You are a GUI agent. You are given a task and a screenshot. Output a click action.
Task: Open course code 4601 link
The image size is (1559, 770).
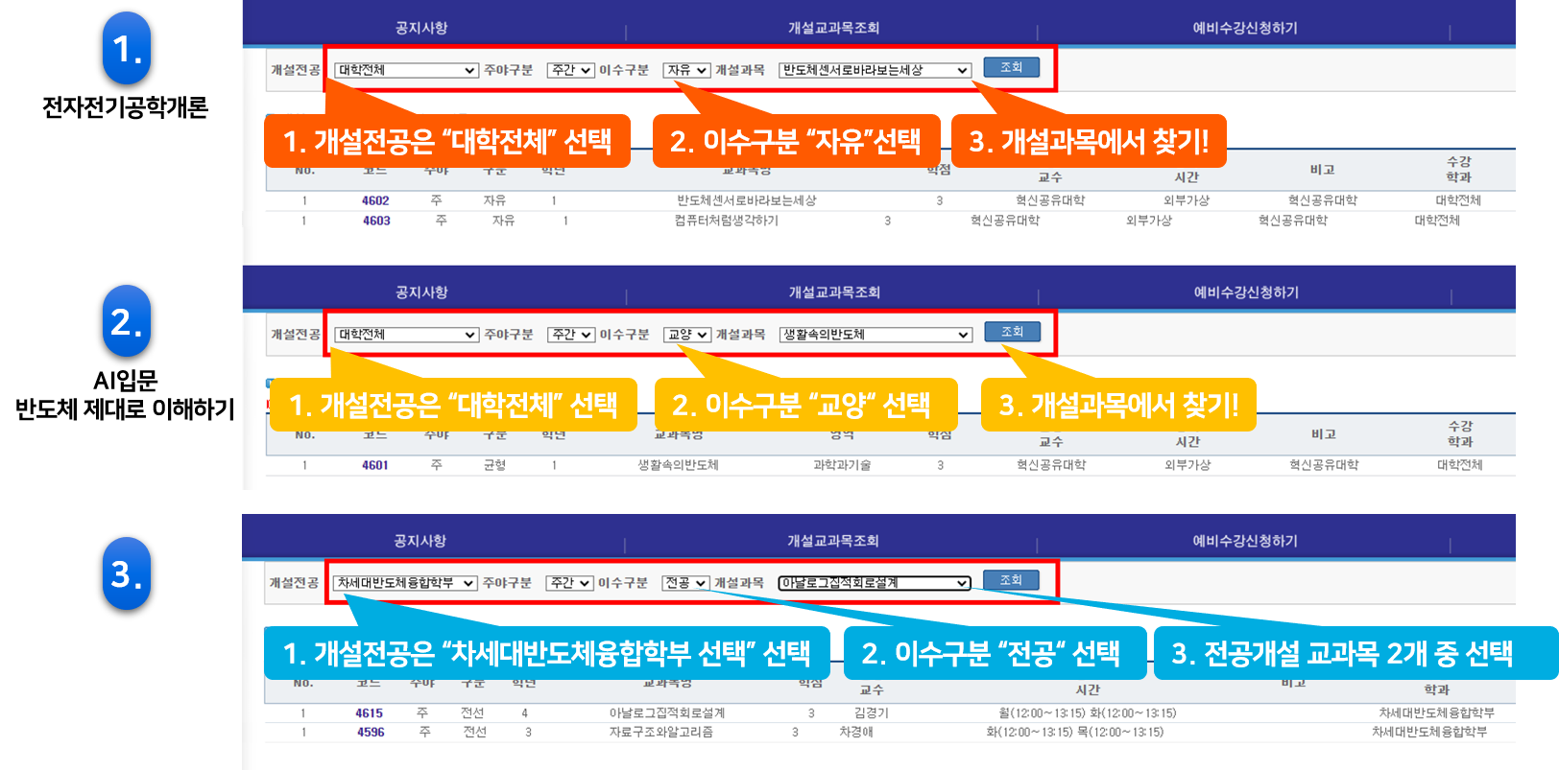375,465
